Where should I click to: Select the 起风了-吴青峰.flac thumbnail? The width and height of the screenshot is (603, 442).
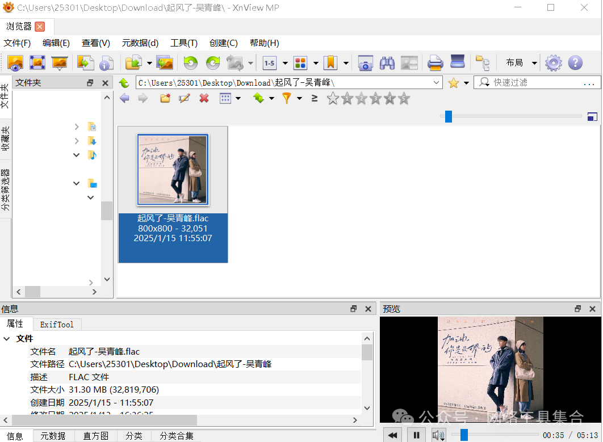pos(173,170)
